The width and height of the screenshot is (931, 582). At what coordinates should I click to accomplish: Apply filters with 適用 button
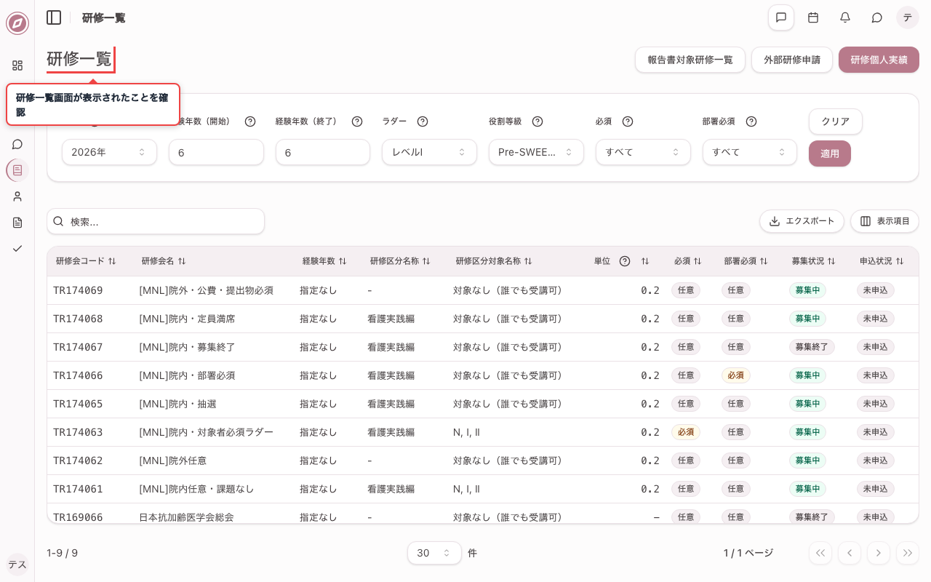[x=830, y=154]
